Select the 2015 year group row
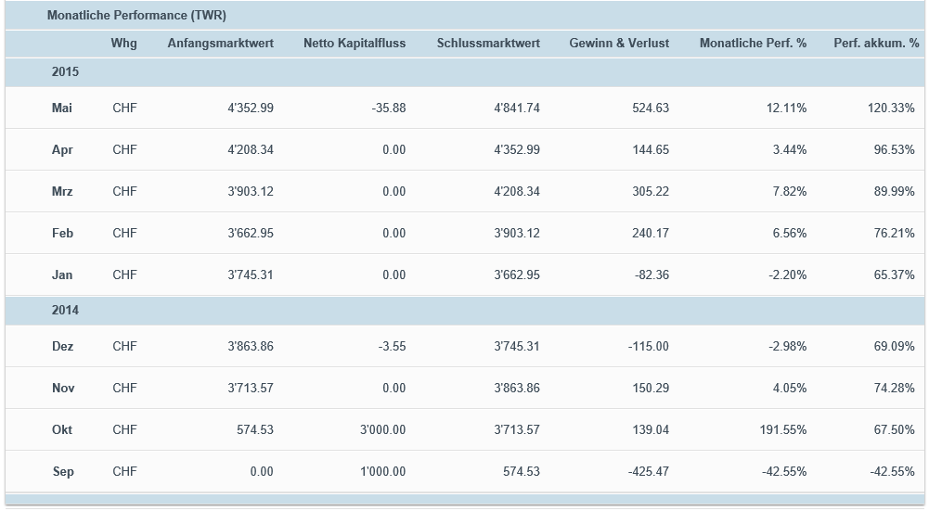 pyautogui.click(x=464, y=72)
